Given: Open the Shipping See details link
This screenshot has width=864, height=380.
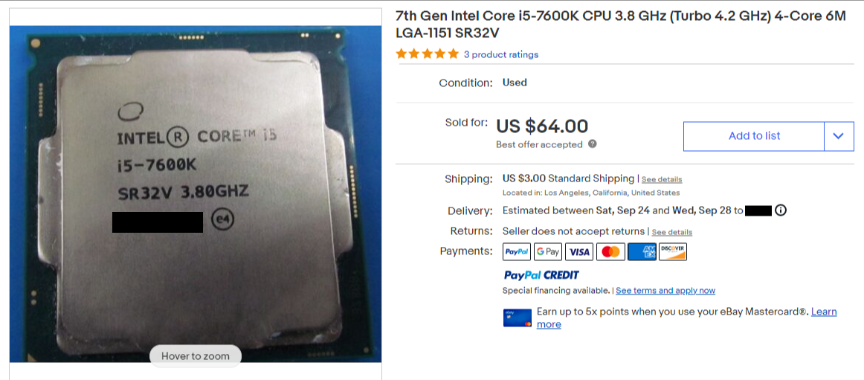Looking at the screenshot, I should [x=662, y=179].
